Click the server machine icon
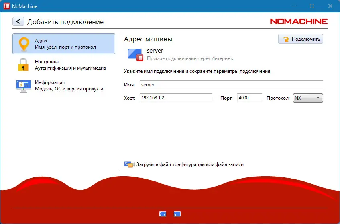This screenshot has height=224, width=340. click(136, 55)
